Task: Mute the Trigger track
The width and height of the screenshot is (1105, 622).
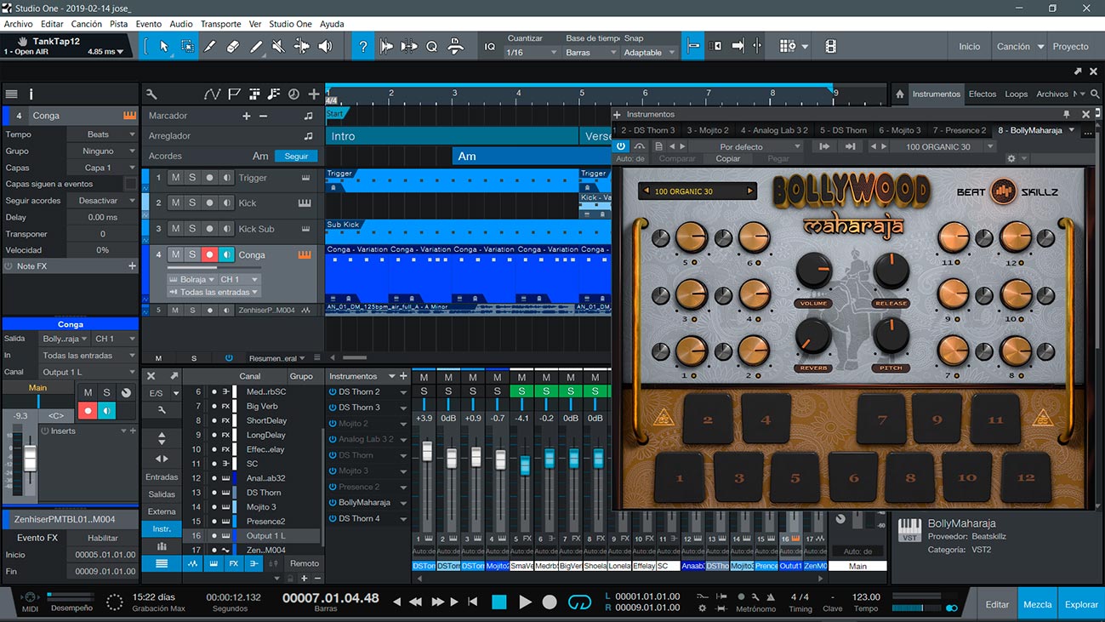Action: click(175, 178)
